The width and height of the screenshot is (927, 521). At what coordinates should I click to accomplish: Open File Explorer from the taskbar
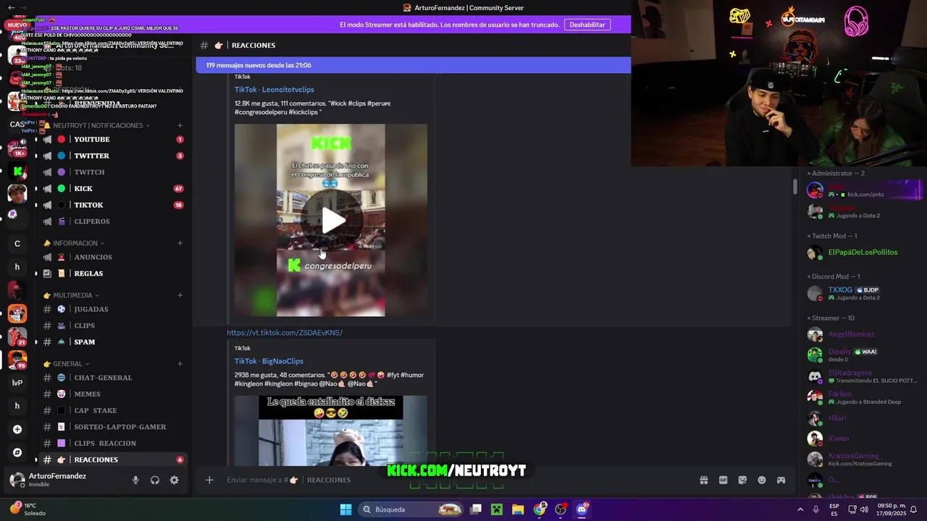pyautogui.click(x=518, y=509)
